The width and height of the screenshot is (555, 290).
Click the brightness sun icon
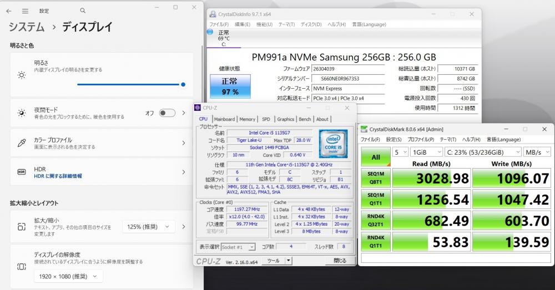coord(22,75)
